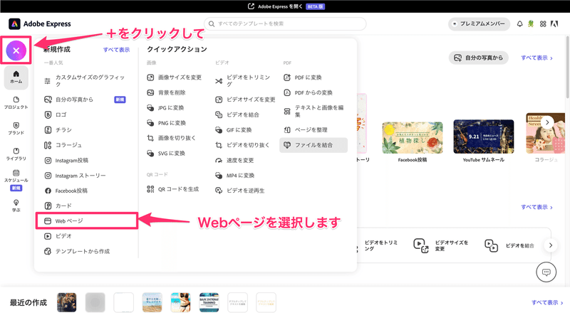Click QR コードを生成 quick action
The height and width of the screenshot is (325, 570).
173,189
